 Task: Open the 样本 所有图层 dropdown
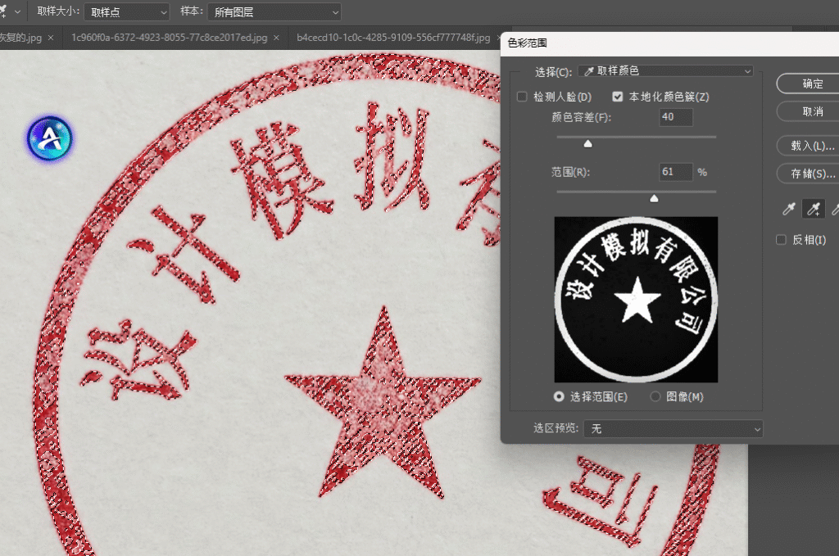tap(274, 11)
